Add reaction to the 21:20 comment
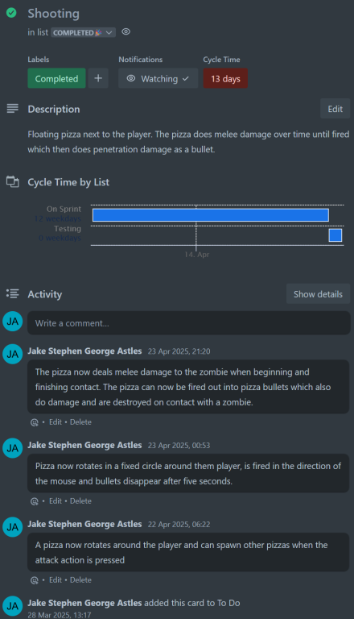 pyautogui.click(x=35, y=422)
